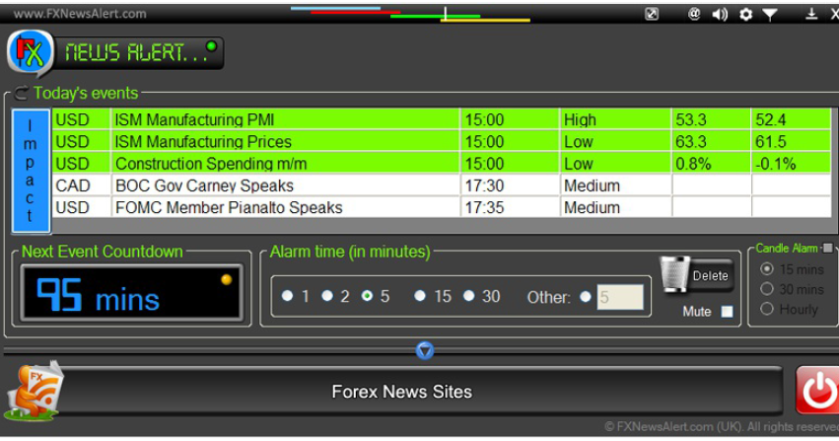Click the trash can Delete icon
The height and width of the screenshot is (441, 839).
click(x=674, y=274)
